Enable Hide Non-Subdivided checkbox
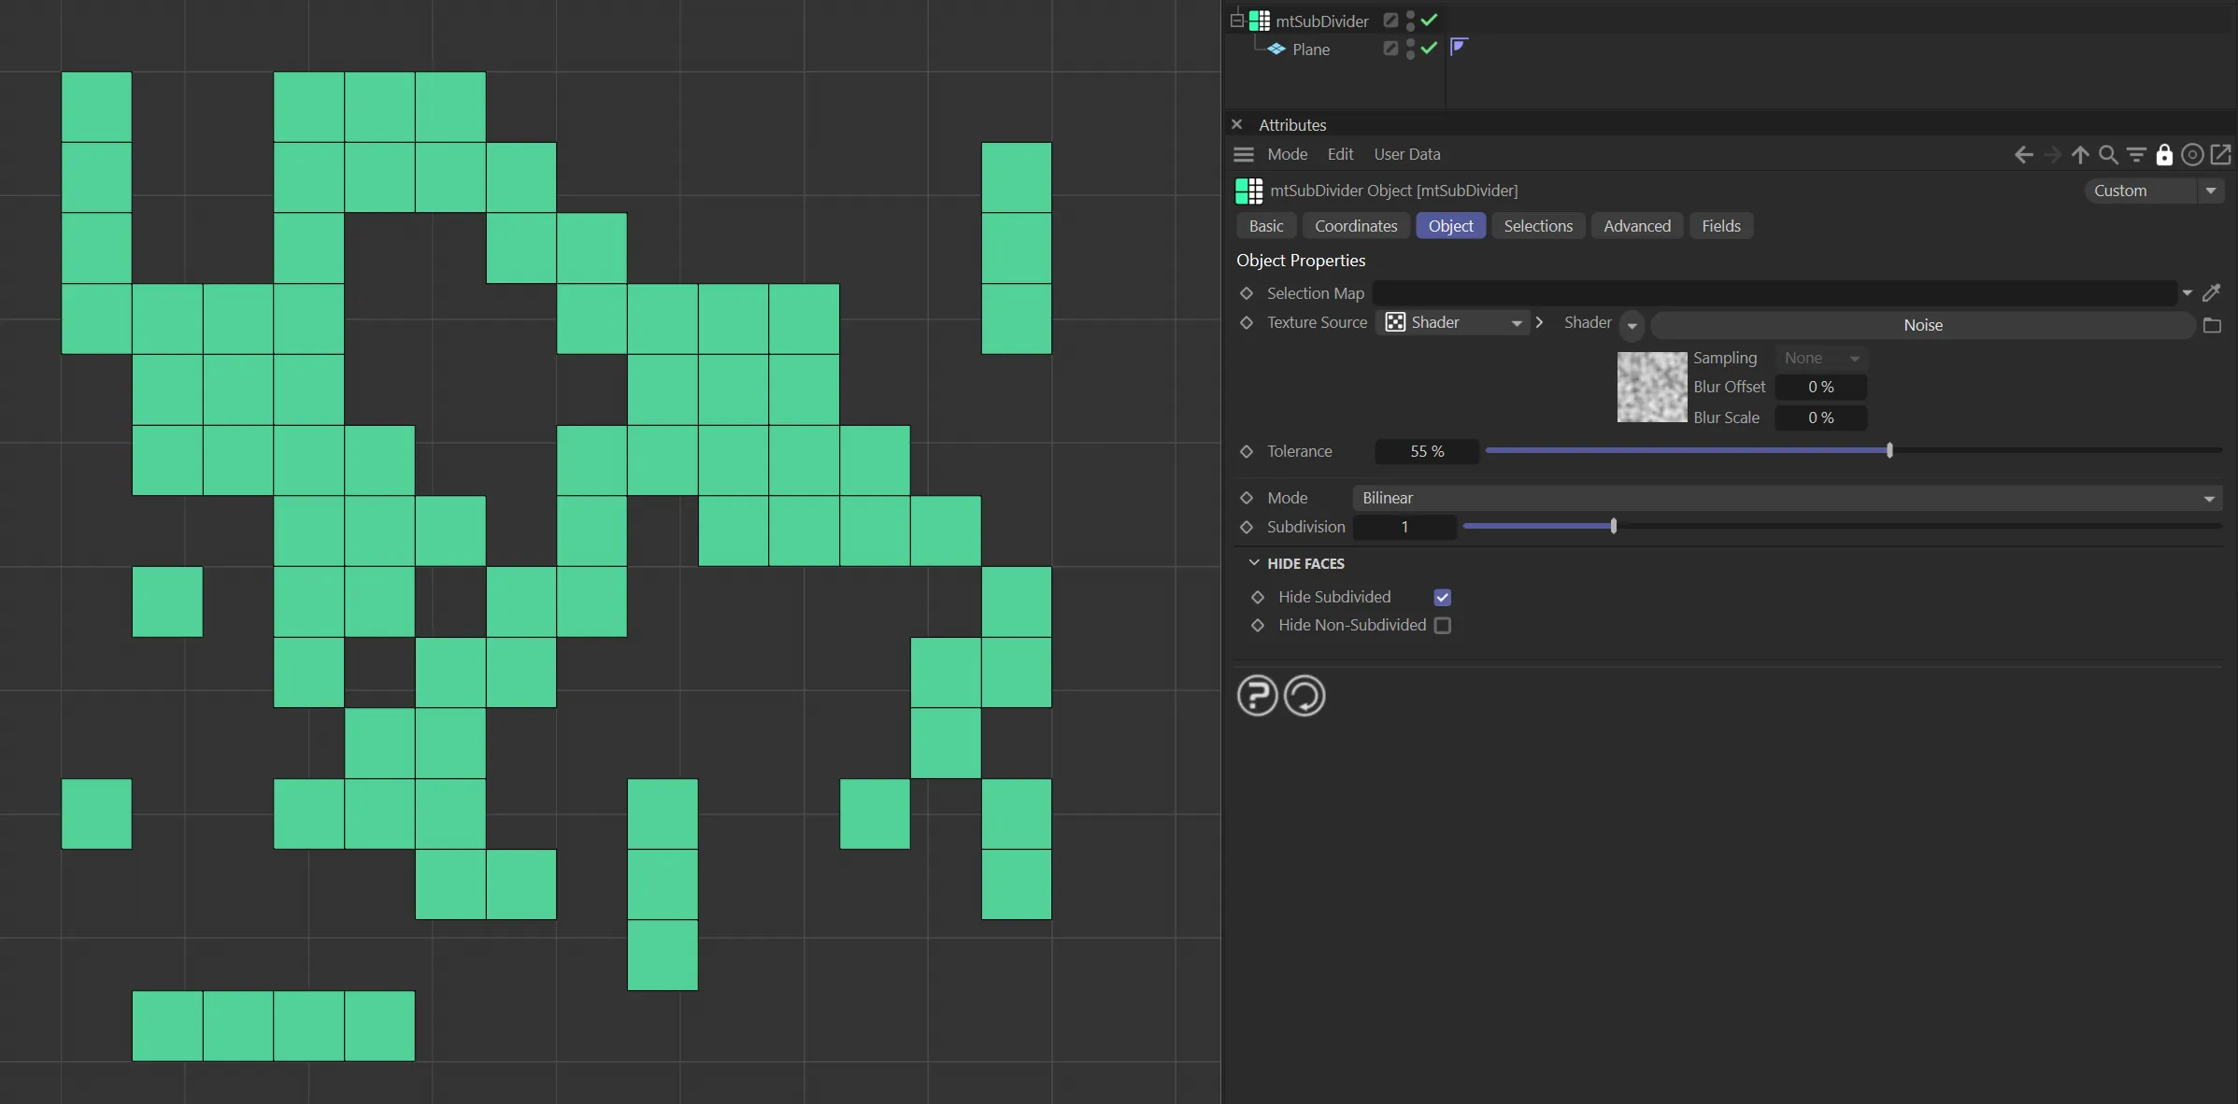The width and height of the screenshot is (2238, 1104). (x=1443, y=626)
